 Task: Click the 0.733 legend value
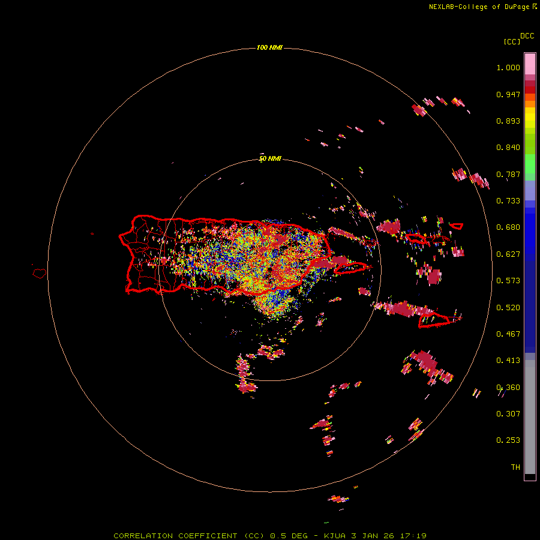[508, 200]
